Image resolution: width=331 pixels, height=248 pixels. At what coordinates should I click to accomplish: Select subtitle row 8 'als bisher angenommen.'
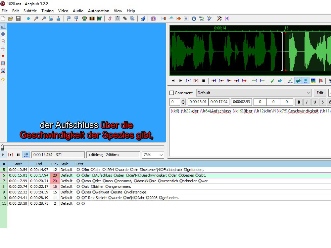pyautogui.click(x=165, y=186)
